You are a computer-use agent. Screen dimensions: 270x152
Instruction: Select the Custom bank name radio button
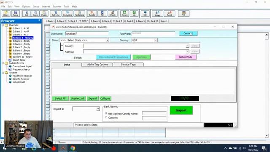(x=106, y=117)
